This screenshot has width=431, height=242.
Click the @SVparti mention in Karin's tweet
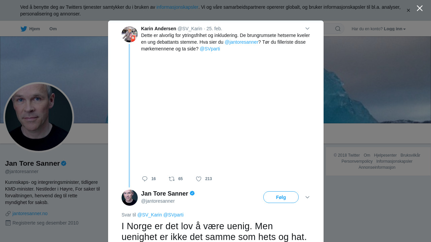(210, 49)
